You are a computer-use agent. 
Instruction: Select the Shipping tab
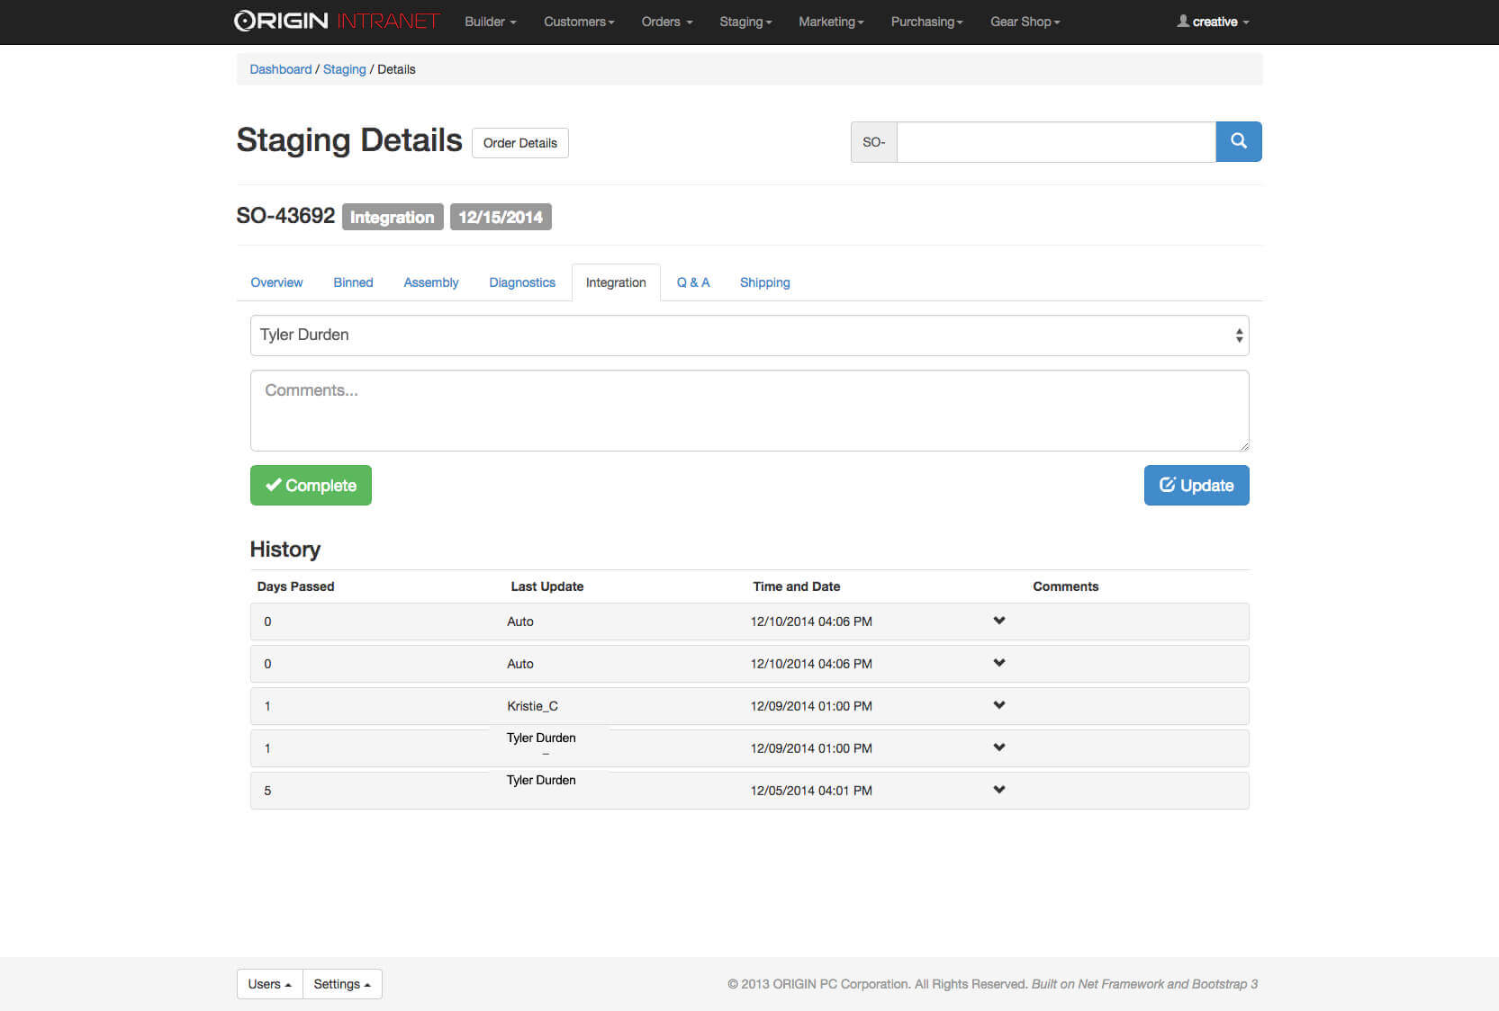coord(764,282)
